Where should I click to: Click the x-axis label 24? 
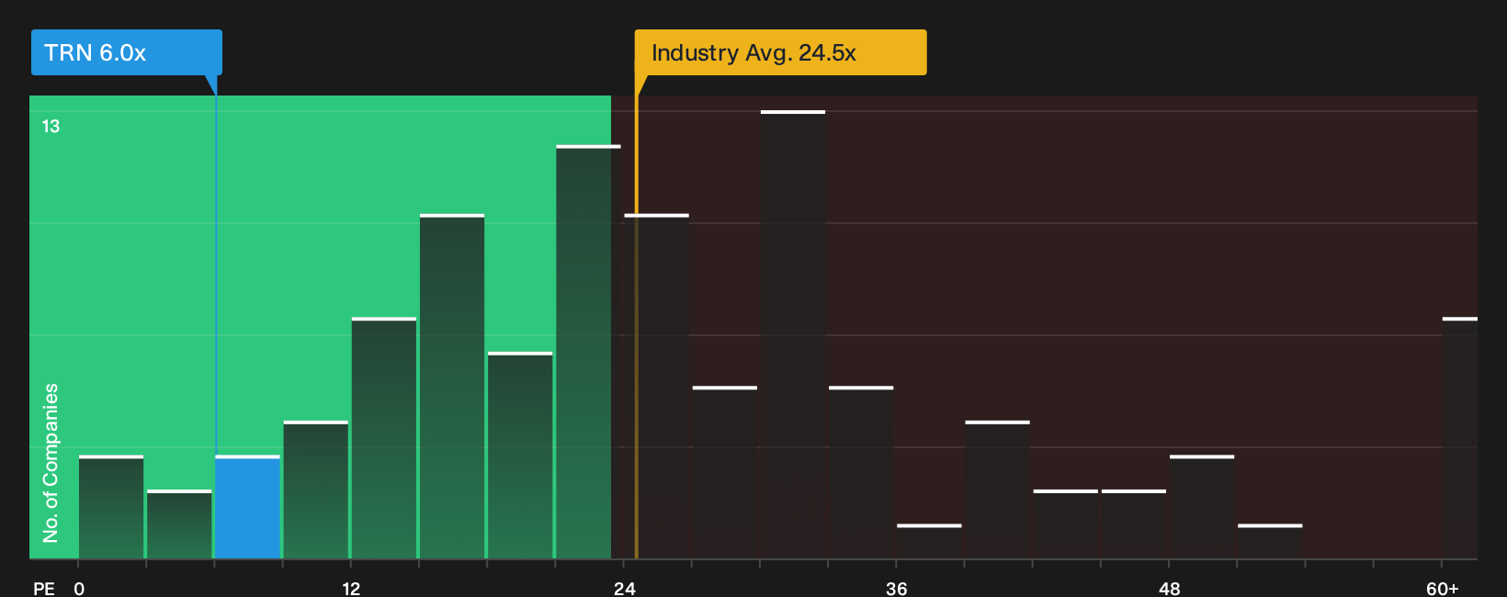tap(624, 588)
